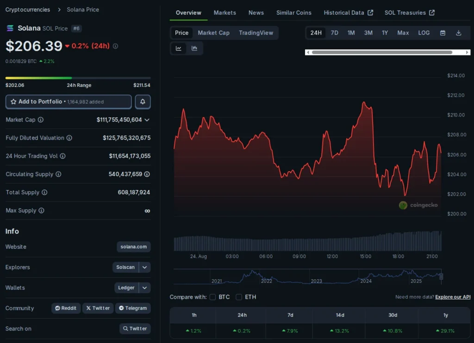
Task: Select the Market Cap chart tab
Action: (214, 33)
